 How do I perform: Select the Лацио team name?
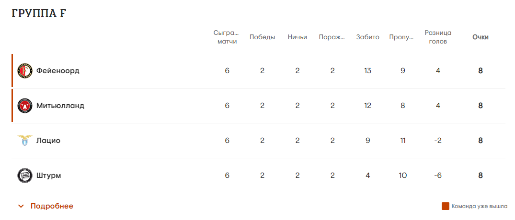(x=48, y=141)
